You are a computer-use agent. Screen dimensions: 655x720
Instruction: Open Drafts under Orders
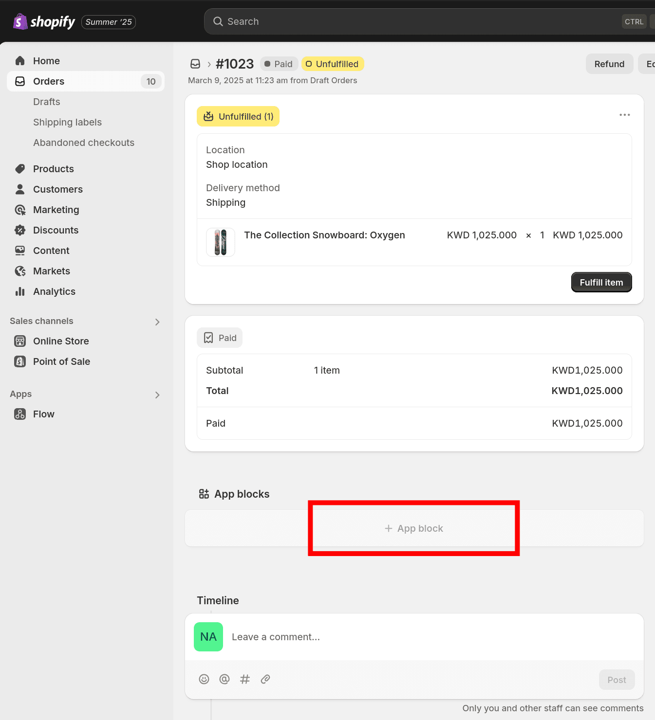click(47, 102)
